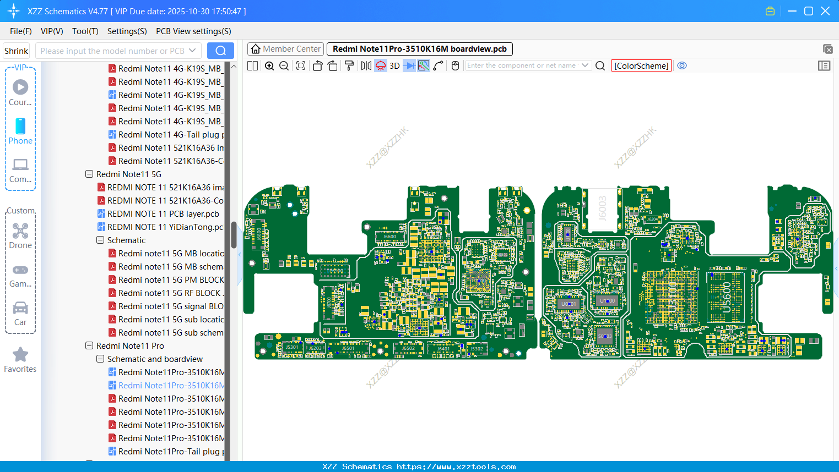This screenshot has width=839, height=472.
Task: Click the zoom out magnifier icon
Action: pos(284,66)
